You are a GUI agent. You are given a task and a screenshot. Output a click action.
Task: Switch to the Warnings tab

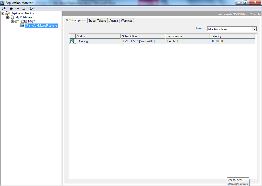pyautogui.click(x=127, y=20)
